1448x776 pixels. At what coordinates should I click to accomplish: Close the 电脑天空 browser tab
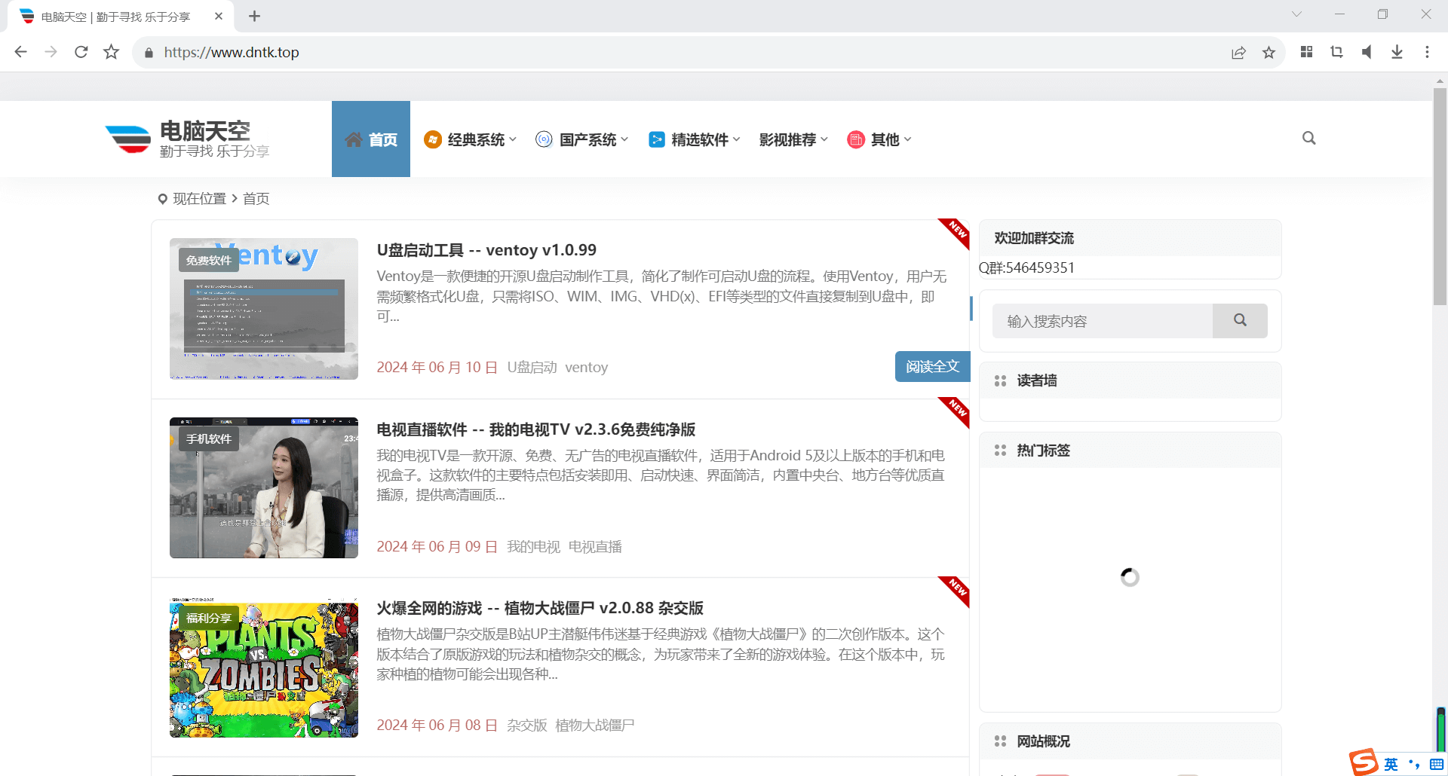[x=219, y=16]
